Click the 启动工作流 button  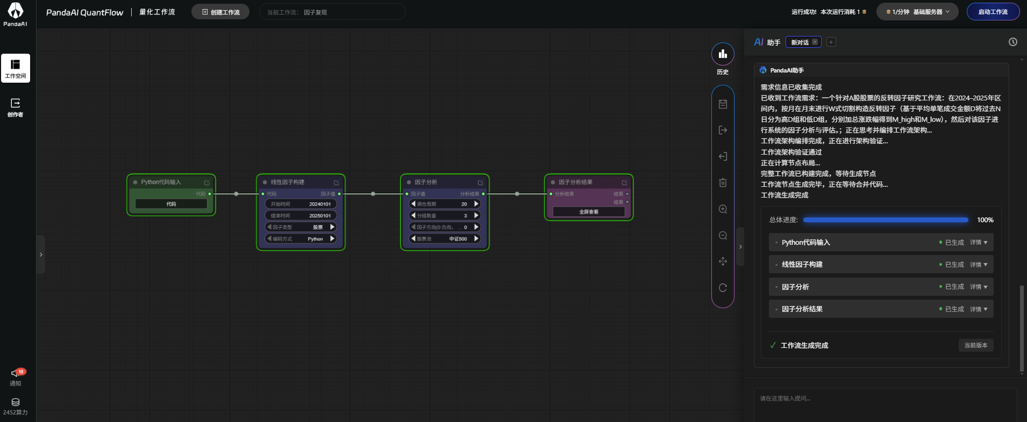click(x=993, y=12)
